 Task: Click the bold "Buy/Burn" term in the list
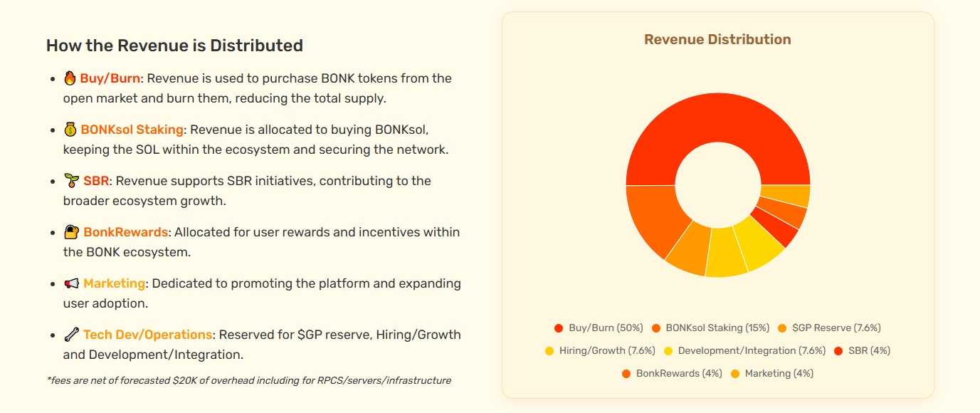(110, 78)
